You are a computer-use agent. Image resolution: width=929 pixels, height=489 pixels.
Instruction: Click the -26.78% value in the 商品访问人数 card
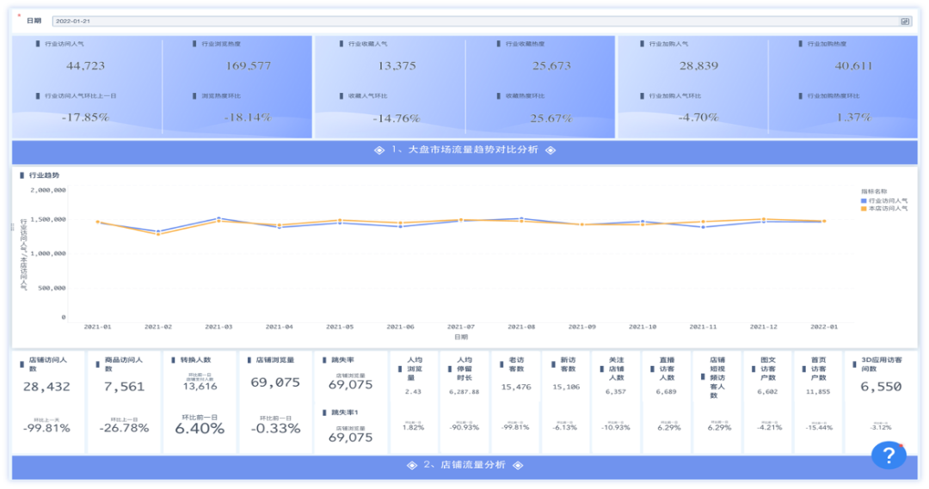[x=125, y=428]
